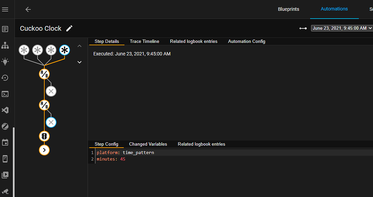
Task: Open the trace date dropdown June 23, 2021
Action: point(342,28)
